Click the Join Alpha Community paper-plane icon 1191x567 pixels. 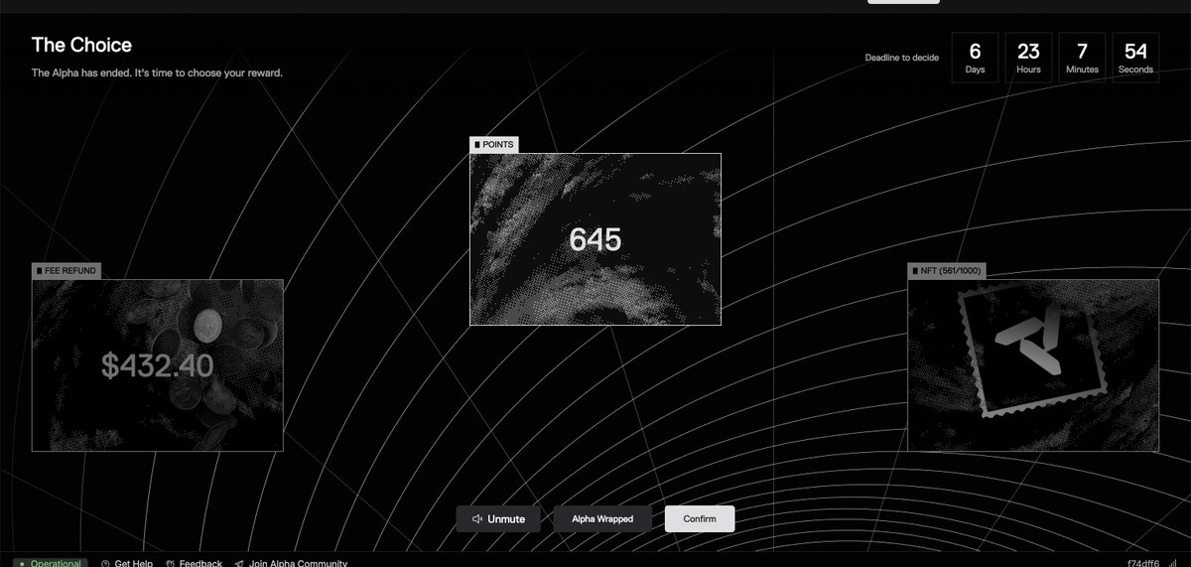click(x=239, y=564)
